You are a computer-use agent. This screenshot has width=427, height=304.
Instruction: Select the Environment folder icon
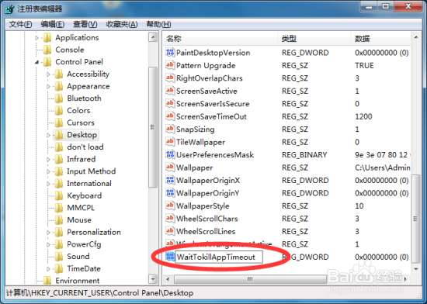tap(47, 281)
